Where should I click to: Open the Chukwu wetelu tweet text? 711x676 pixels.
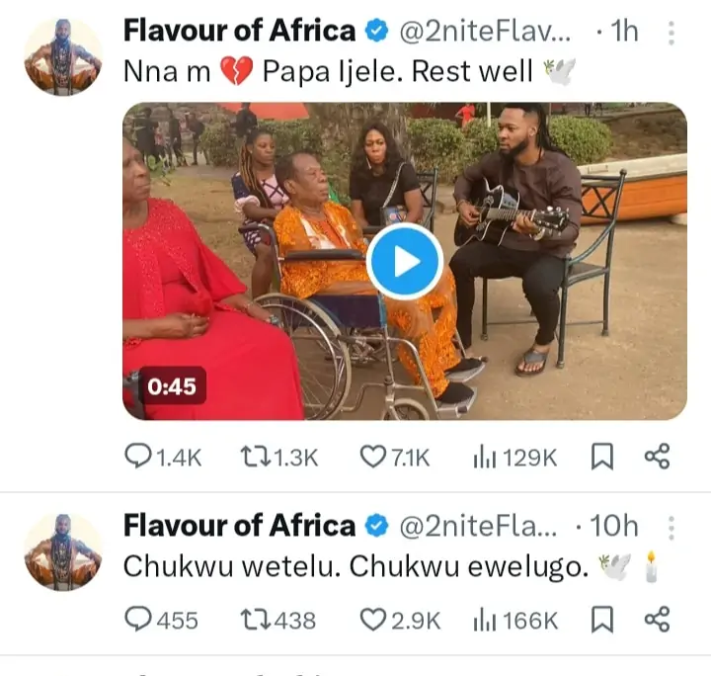click(x=355, y=567)
